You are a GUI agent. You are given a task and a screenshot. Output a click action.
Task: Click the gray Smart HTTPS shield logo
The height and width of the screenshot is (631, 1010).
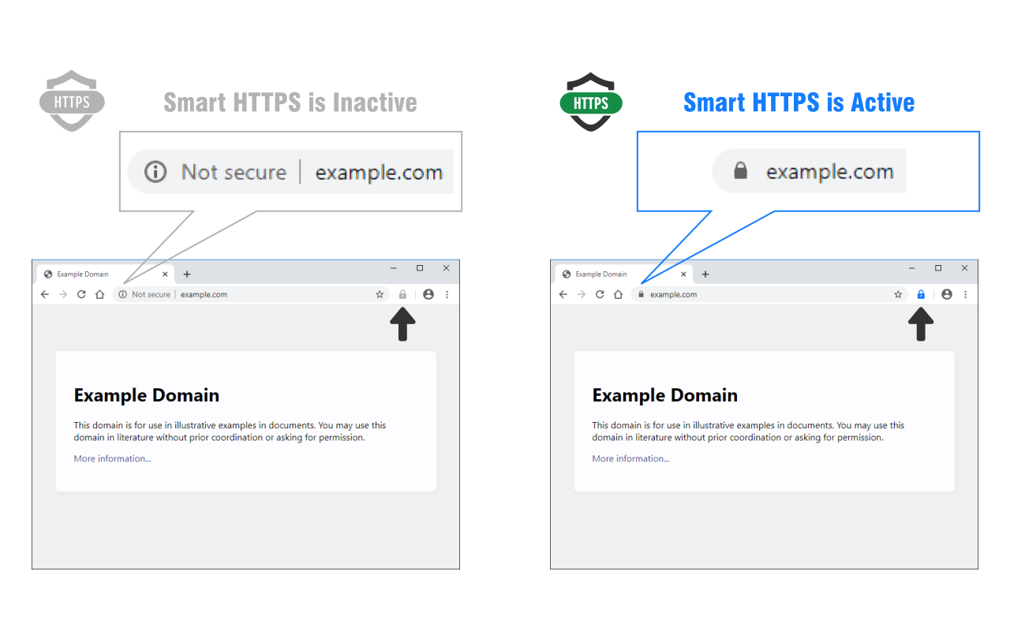point(71,100)
